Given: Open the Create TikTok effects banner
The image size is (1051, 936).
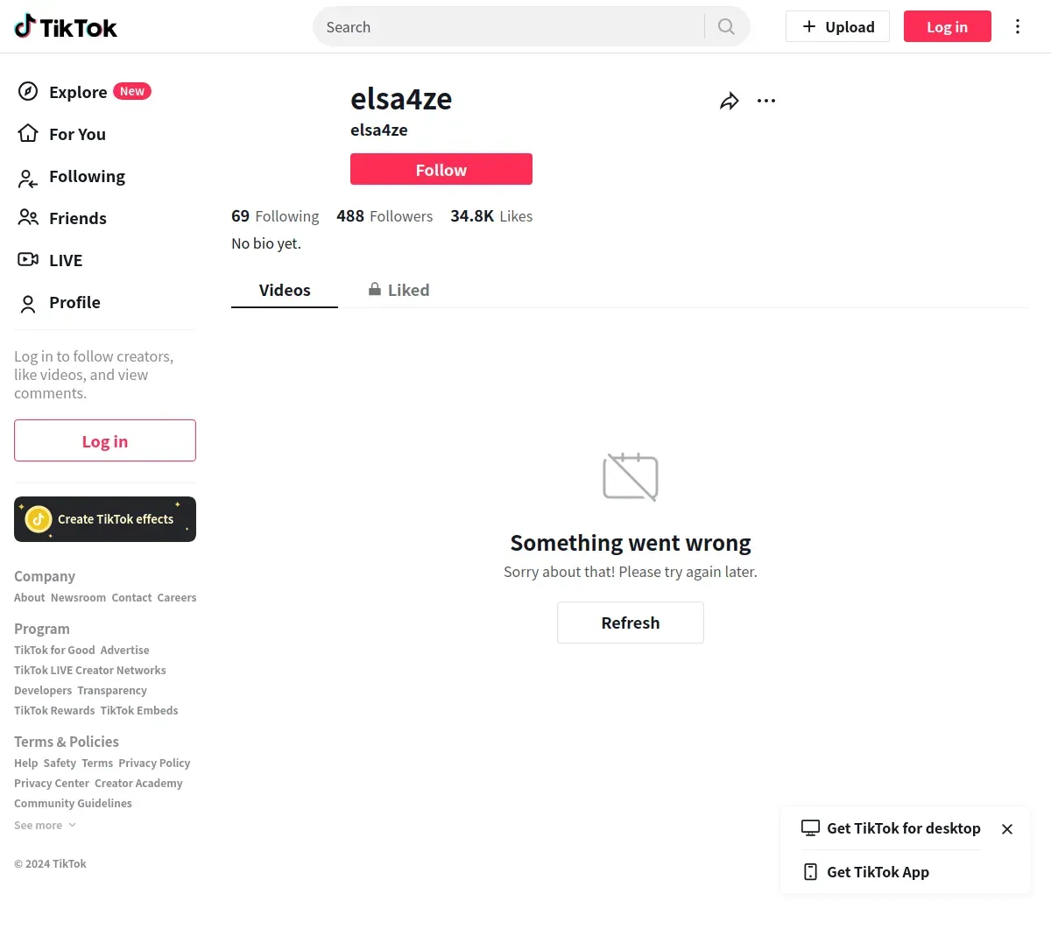Looking at the screenshot, I should point(105,519).
